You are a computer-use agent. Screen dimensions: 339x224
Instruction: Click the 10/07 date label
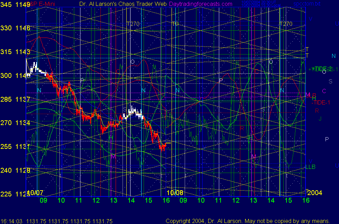[35, 193]
